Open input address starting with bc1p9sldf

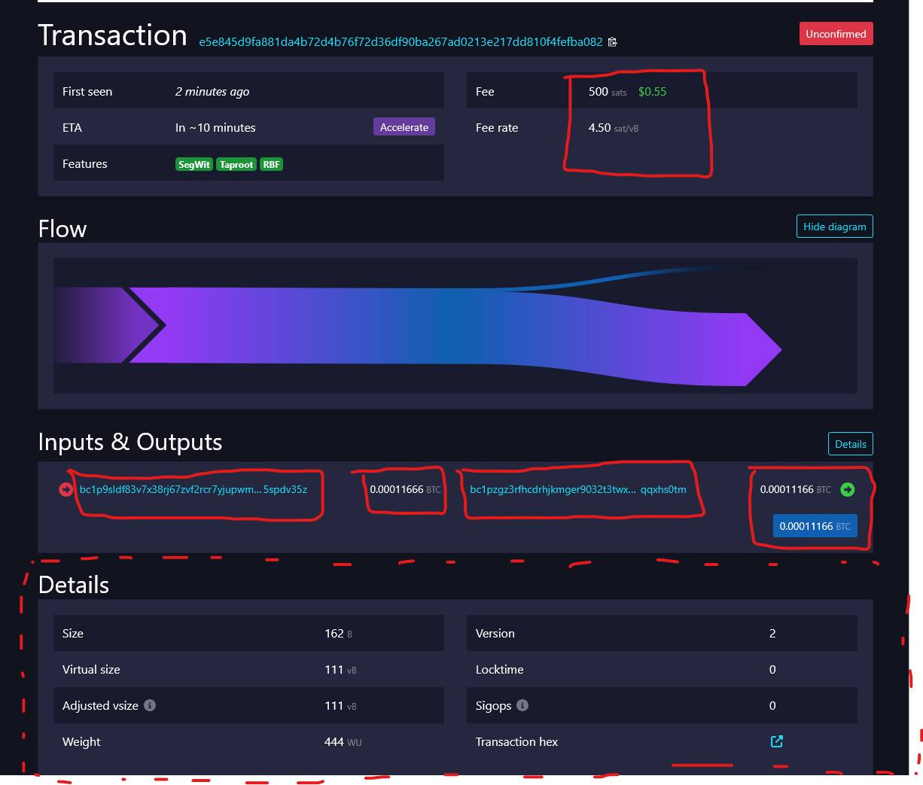(193, 490)
